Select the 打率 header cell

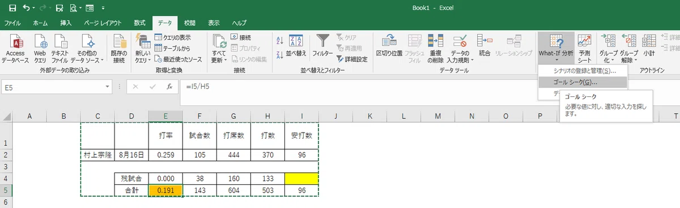(x=165, y=136)
